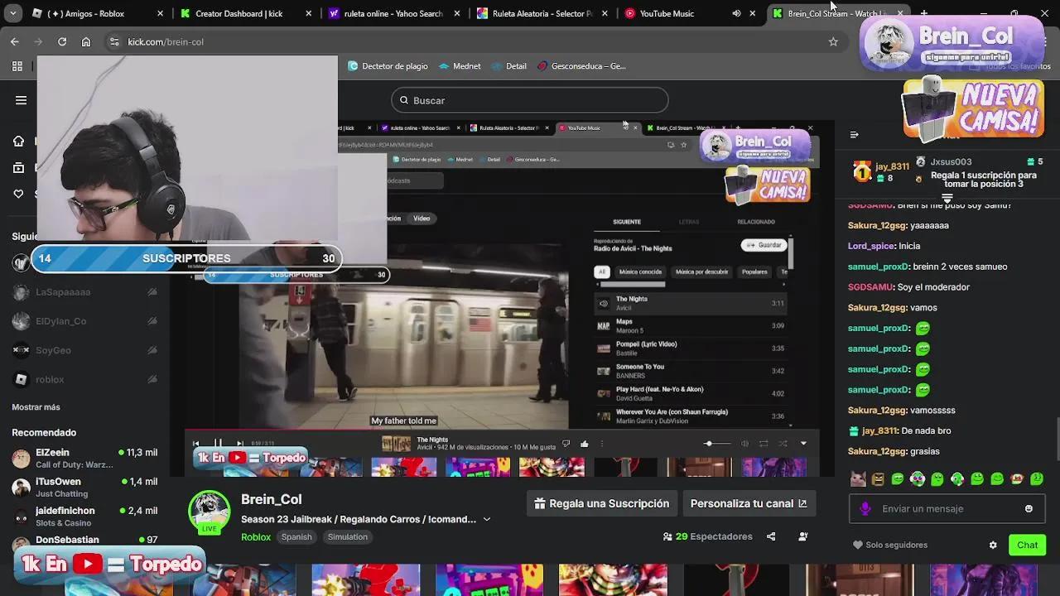The height and width of the screenshot is (596, 1060).
Task: Open the following heart icon in sidebar
Action: (x=18, y=194)
